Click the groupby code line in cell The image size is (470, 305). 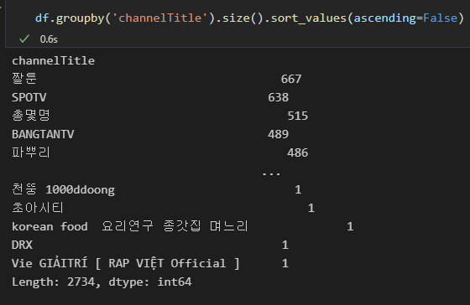coord(249,18)
